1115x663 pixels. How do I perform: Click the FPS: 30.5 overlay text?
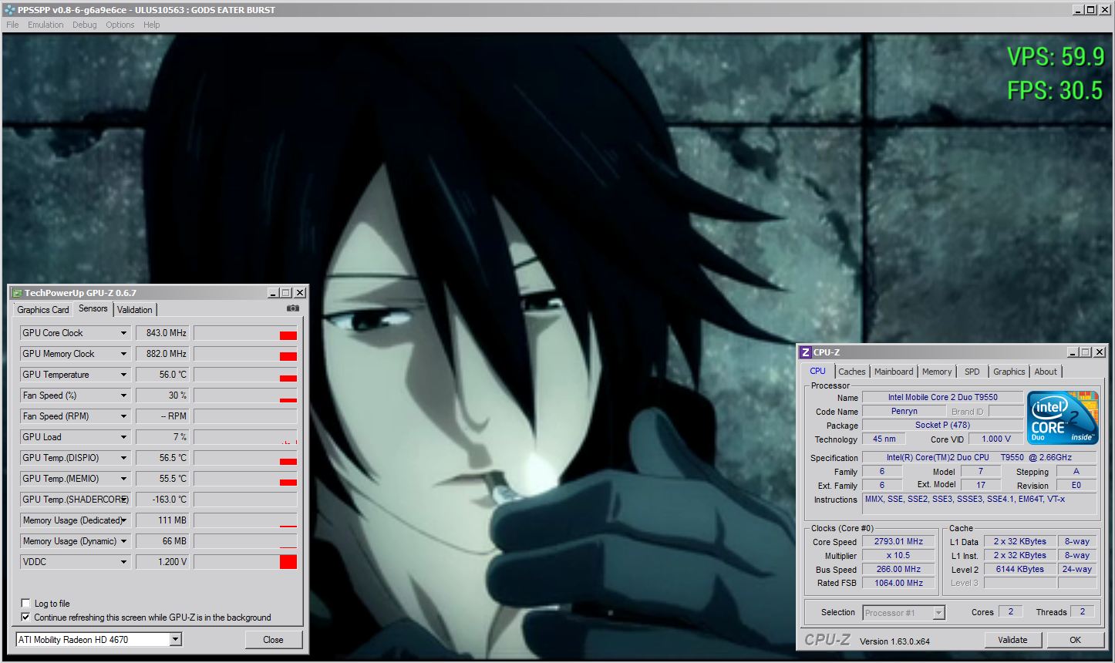(x=1055, y=90)
